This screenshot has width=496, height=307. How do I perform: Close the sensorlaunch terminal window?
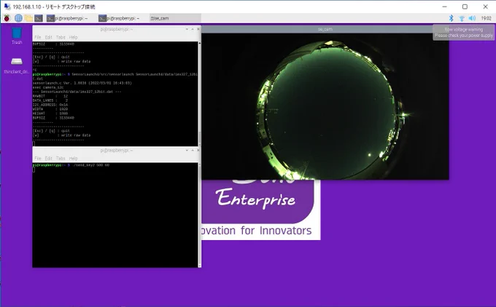click(198, 29)
